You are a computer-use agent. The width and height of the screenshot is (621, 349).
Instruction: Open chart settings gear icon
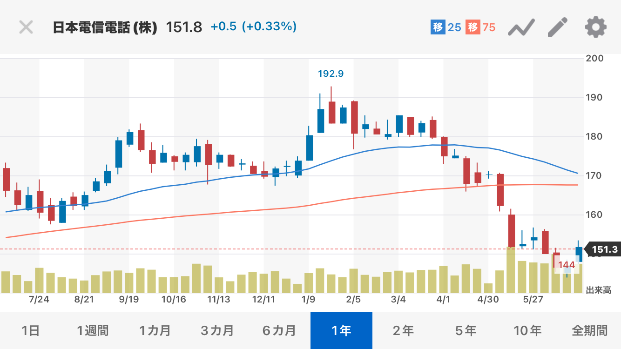click(x=595, y=27)
